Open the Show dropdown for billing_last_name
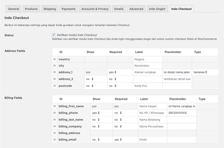Image resolution: width=224 pixels, height=148 pixels. (x=96, y=120)
